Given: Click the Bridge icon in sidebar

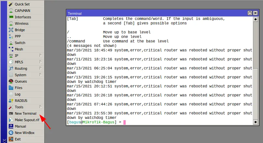Looking at the screenshot, I should [11, 30].
